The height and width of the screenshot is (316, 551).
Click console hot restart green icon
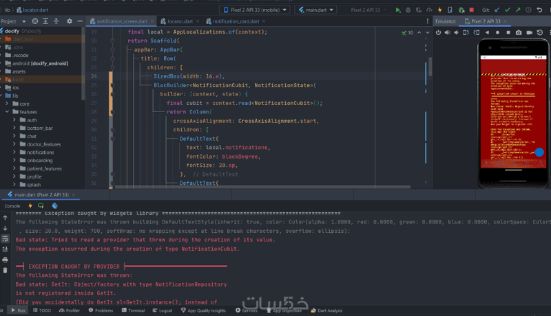41,205
